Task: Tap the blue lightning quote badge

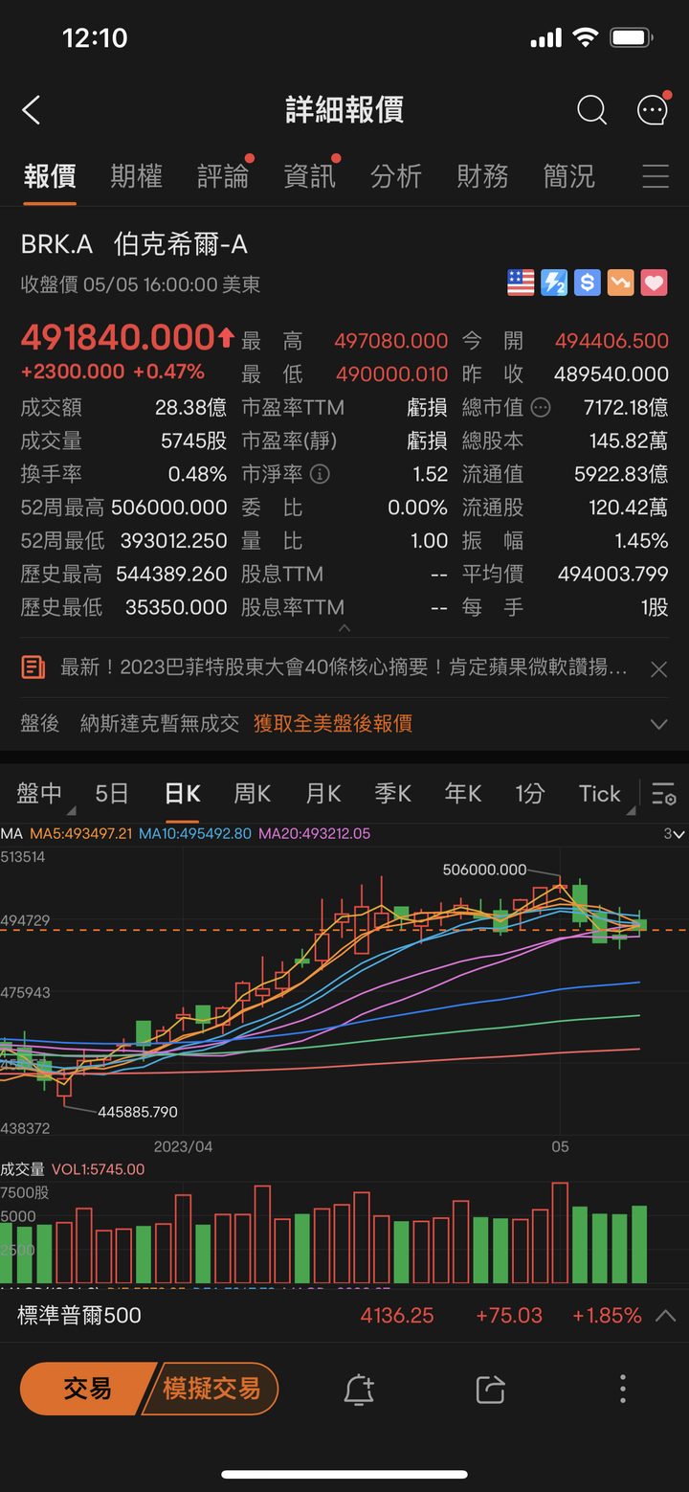Action: point(554,283)
